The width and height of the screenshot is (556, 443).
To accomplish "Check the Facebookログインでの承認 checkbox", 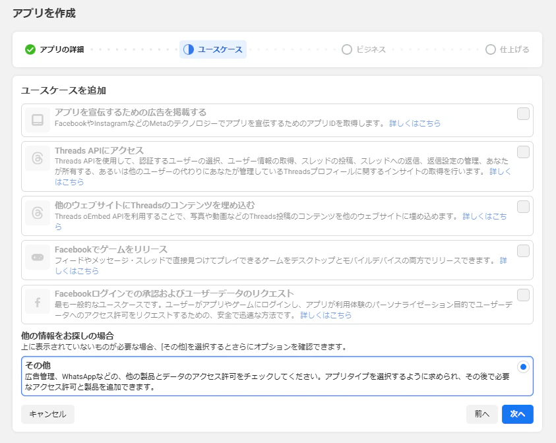I will point(523,295).
